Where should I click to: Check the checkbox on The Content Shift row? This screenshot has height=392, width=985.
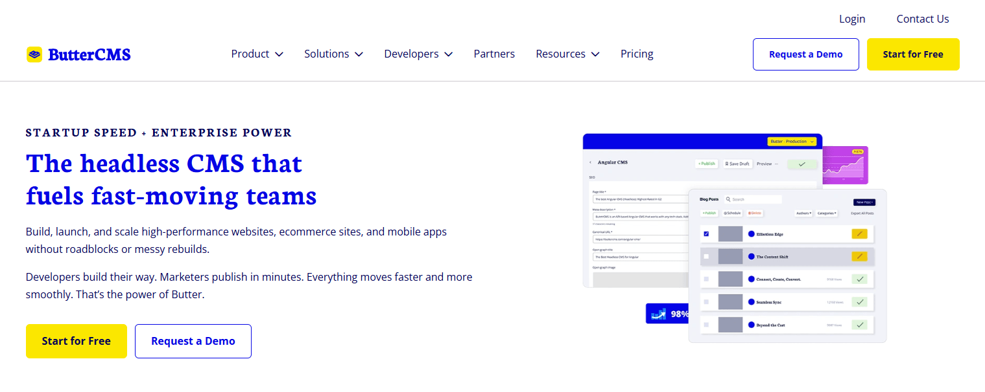point(706,256)
